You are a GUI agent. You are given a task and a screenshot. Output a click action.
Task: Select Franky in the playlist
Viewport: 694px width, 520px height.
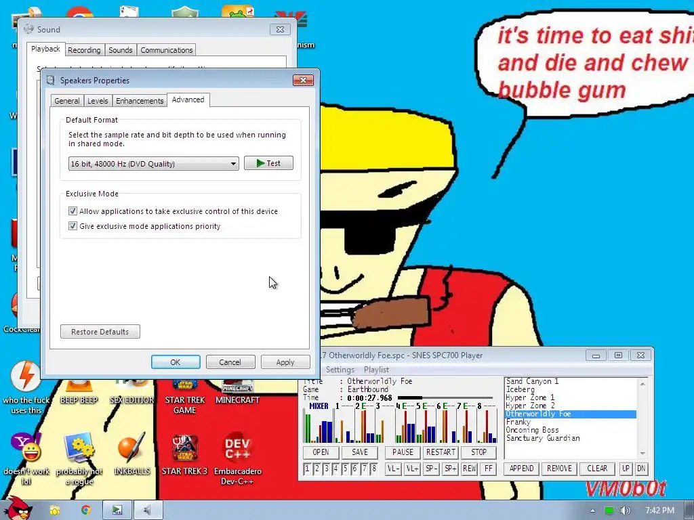tap(518, 422)
